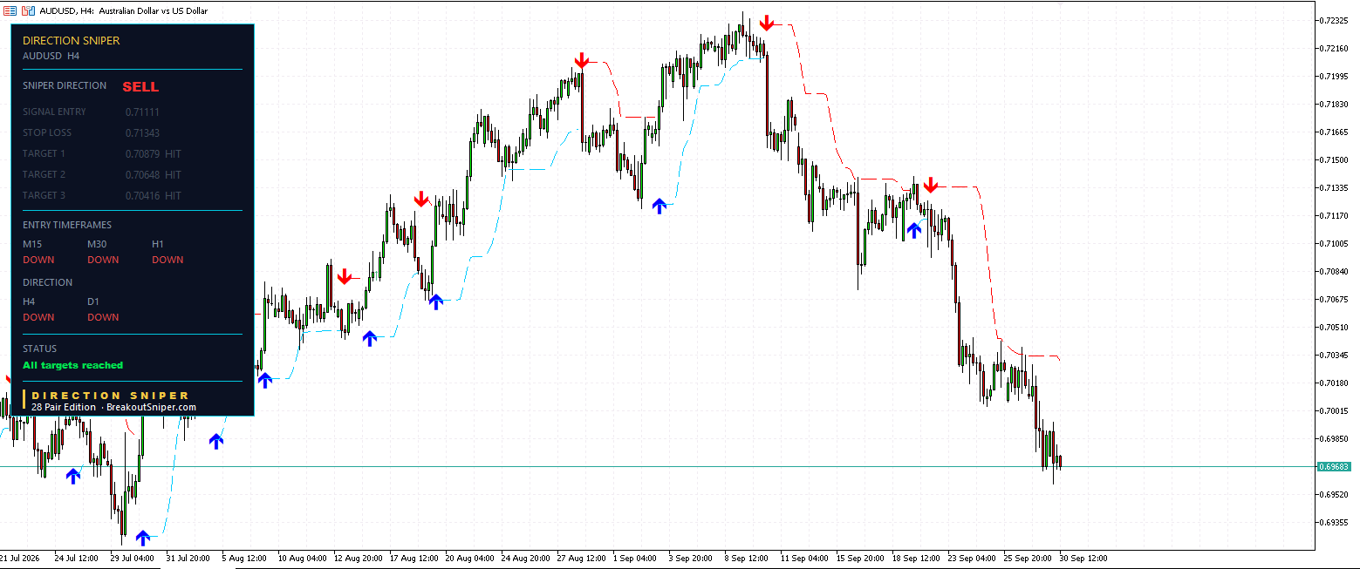
Task: Click DOWN status under M15
Action: 38,260
